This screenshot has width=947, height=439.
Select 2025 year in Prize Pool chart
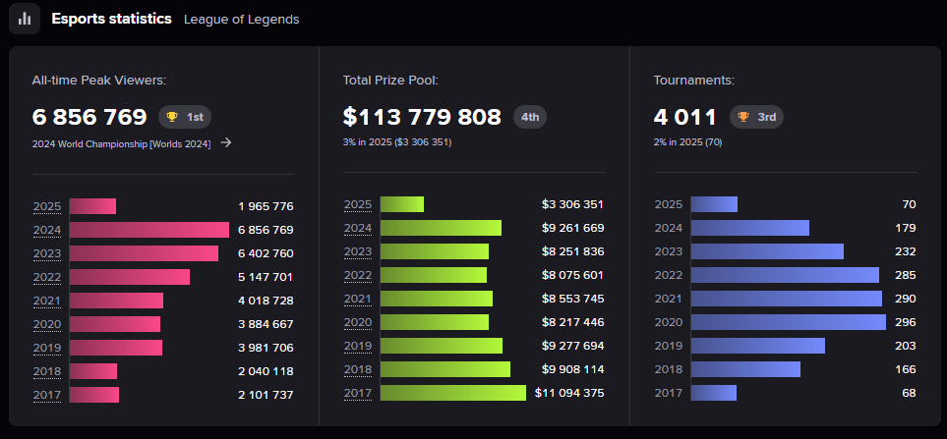(358, 204)
